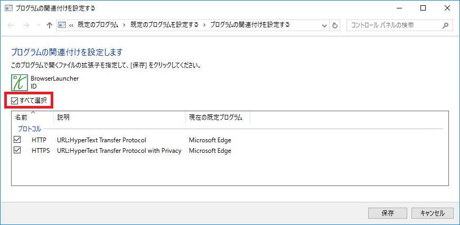The width and height of the screenshot is (460, 225).
Task: Click the back navigation arrow
Action: click(11, 25)
